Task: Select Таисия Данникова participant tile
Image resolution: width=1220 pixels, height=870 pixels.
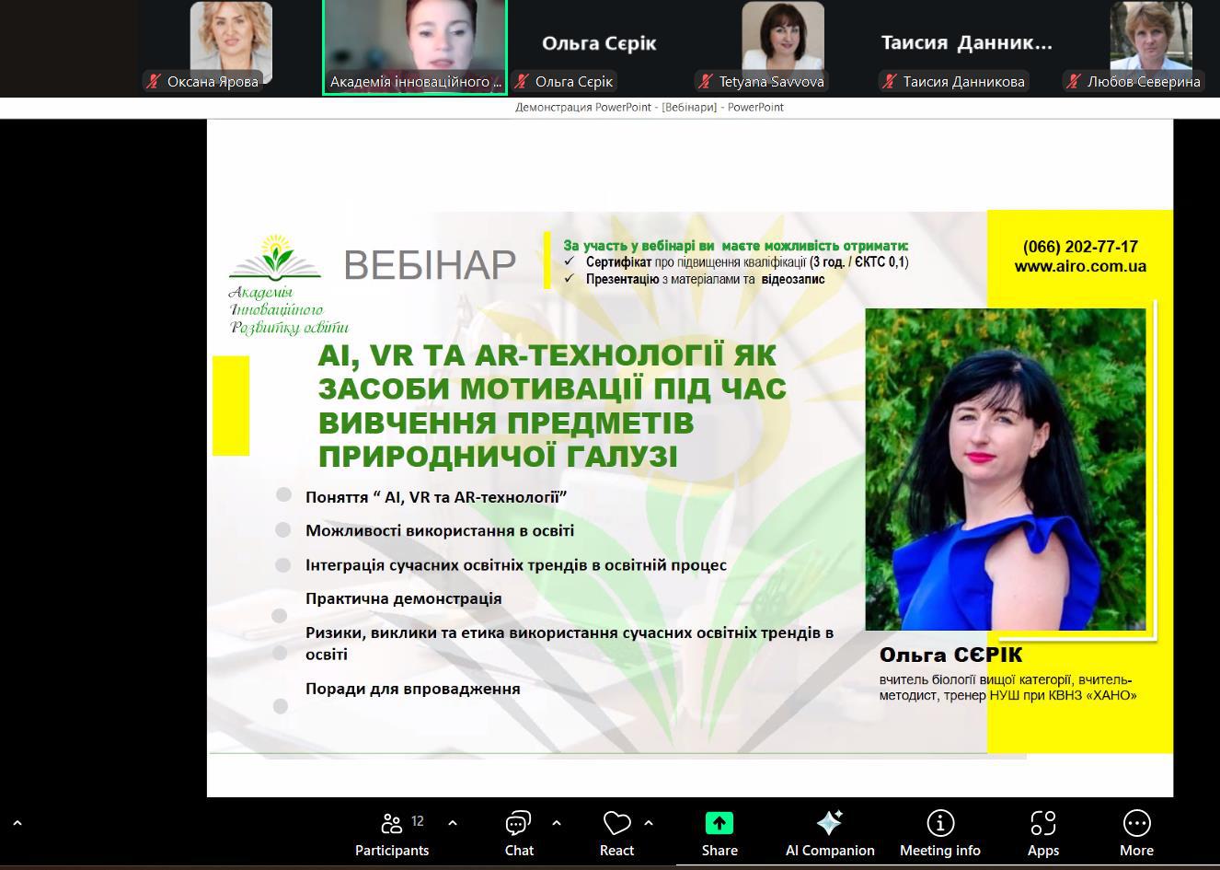Action: pos(966,46)
